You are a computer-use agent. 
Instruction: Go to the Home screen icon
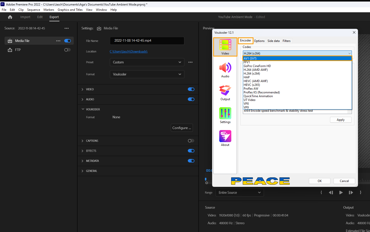pos(10,17)
